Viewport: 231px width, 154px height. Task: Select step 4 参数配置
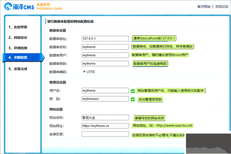23,58
